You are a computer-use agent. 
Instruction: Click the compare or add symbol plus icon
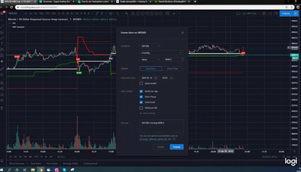111,13
